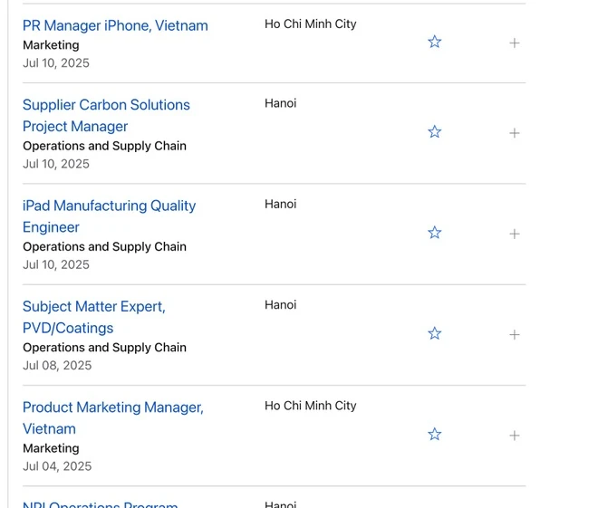598x508 pixels.
Task: Open the PR Manager iPhone, Vietnam job link
Action: click(115, 25)
